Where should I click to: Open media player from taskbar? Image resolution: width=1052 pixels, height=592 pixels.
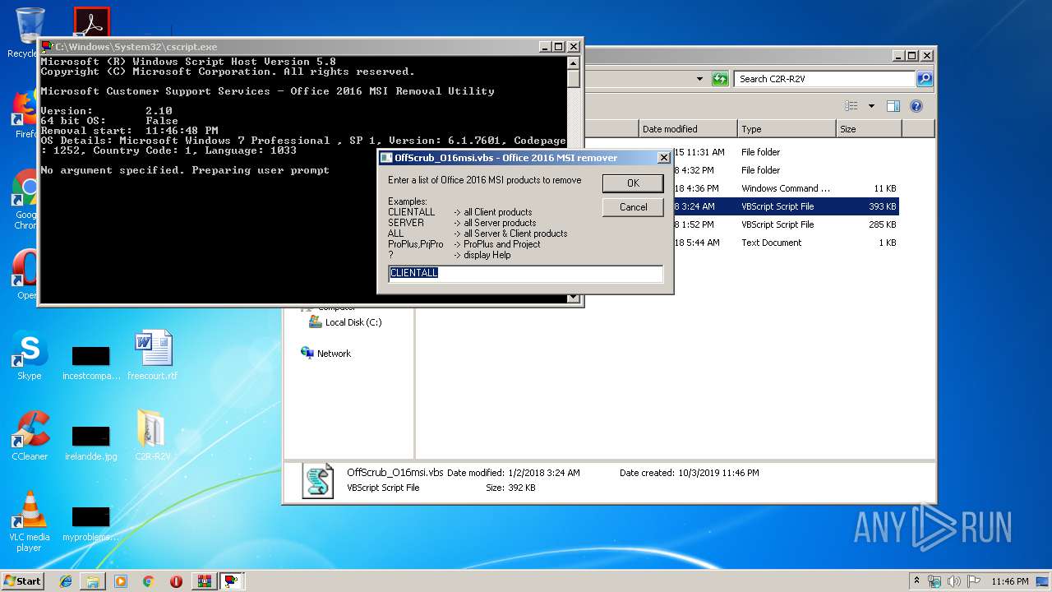point(121,581)
